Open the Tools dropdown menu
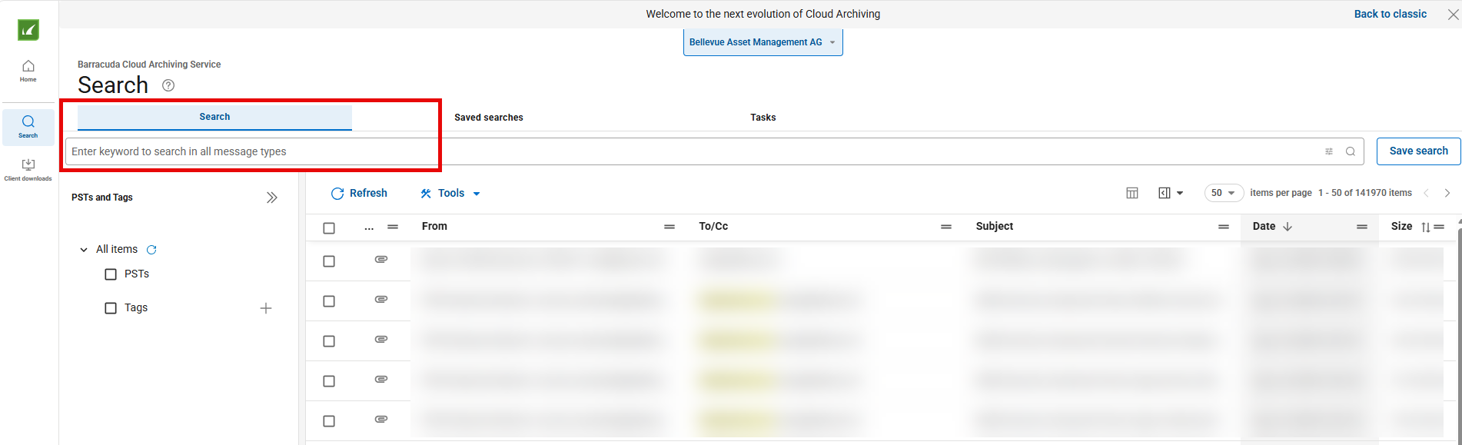The height and width of the screenshot is (445, 1462). pyautogui.click(x=450, y=194)
